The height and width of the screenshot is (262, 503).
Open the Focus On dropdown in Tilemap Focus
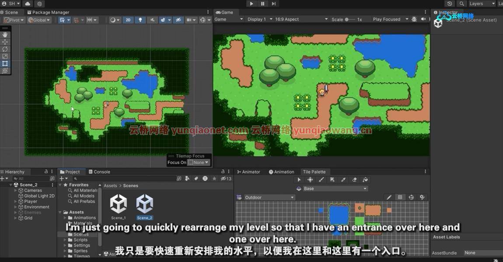199,162
